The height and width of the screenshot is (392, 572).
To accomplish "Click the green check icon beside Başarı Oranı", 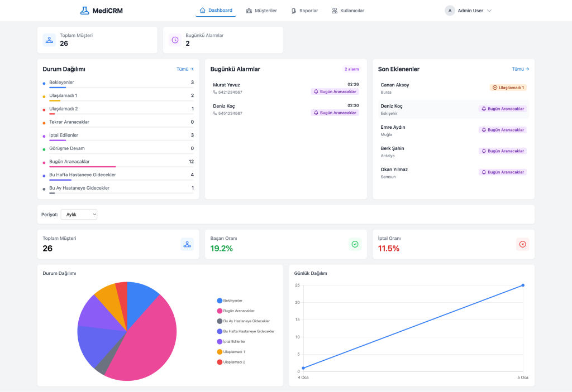I will tap(355, 244).
